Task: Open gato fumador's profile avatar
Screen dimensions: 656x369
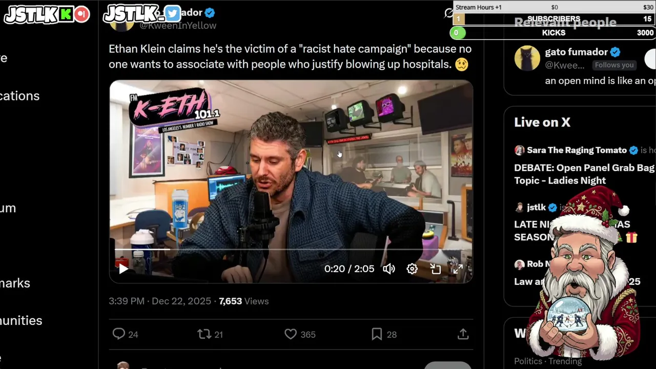Action: tap(527, 58)
